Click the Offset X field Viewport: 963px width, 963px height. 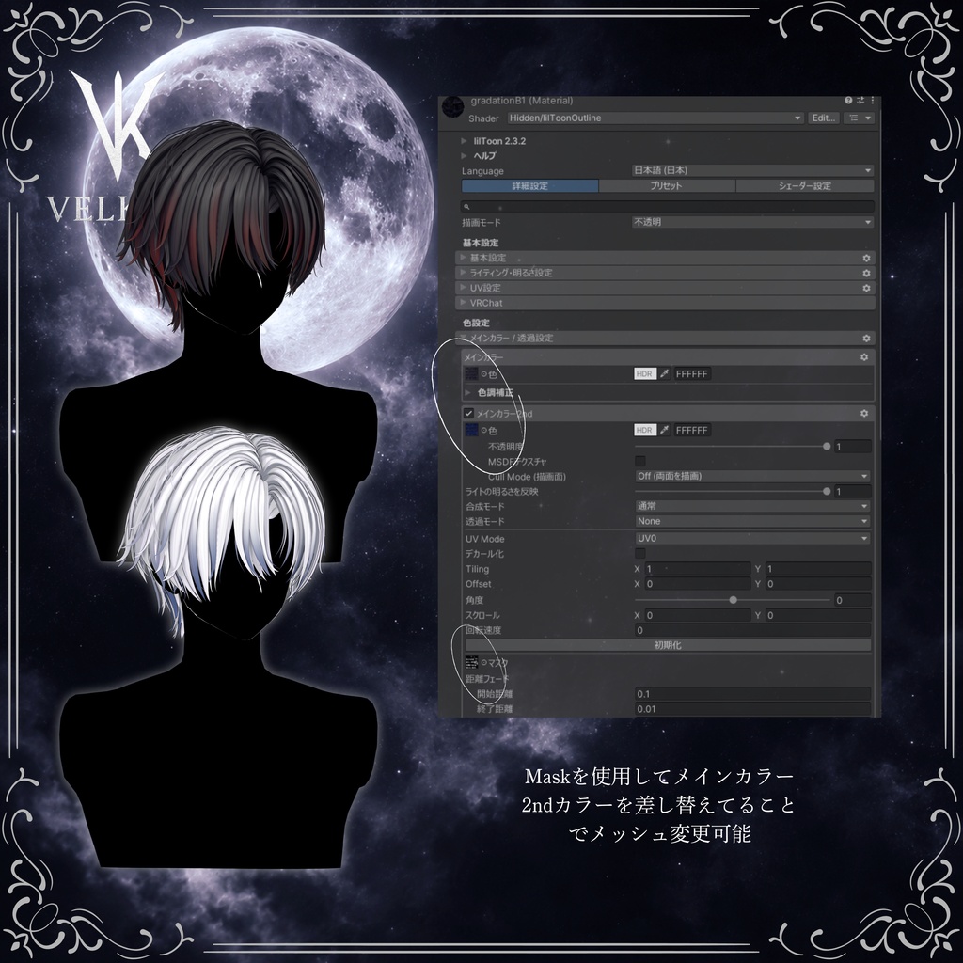[x=697, y=584]
